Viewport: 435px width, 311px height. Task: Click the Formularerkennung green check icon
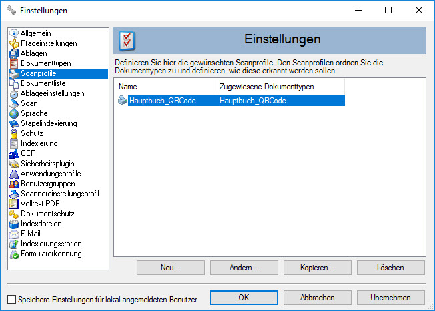(x=14, y=254)
